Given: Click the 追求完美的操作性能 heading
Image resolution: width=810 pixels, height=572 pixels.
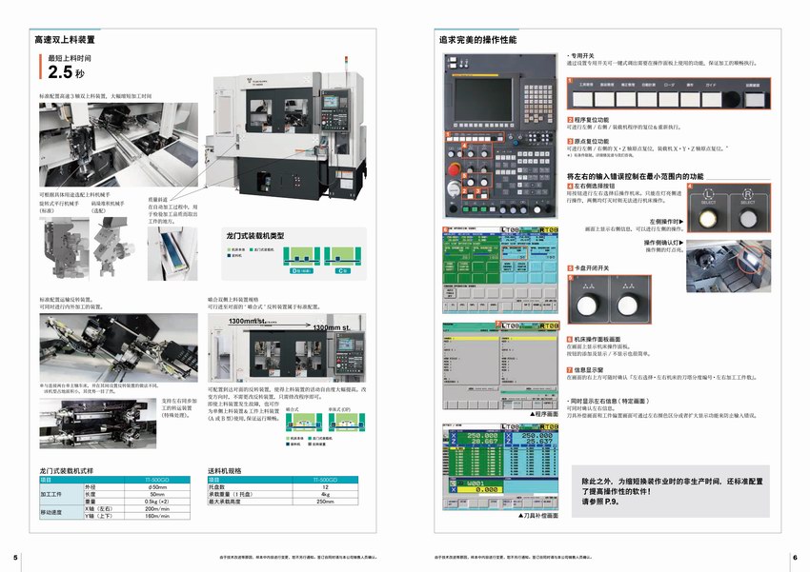Looking at the screenshot, I should click(478, 41).
